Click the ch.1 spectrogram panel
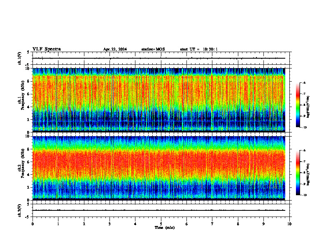326x251 pixels. (159, 100)
